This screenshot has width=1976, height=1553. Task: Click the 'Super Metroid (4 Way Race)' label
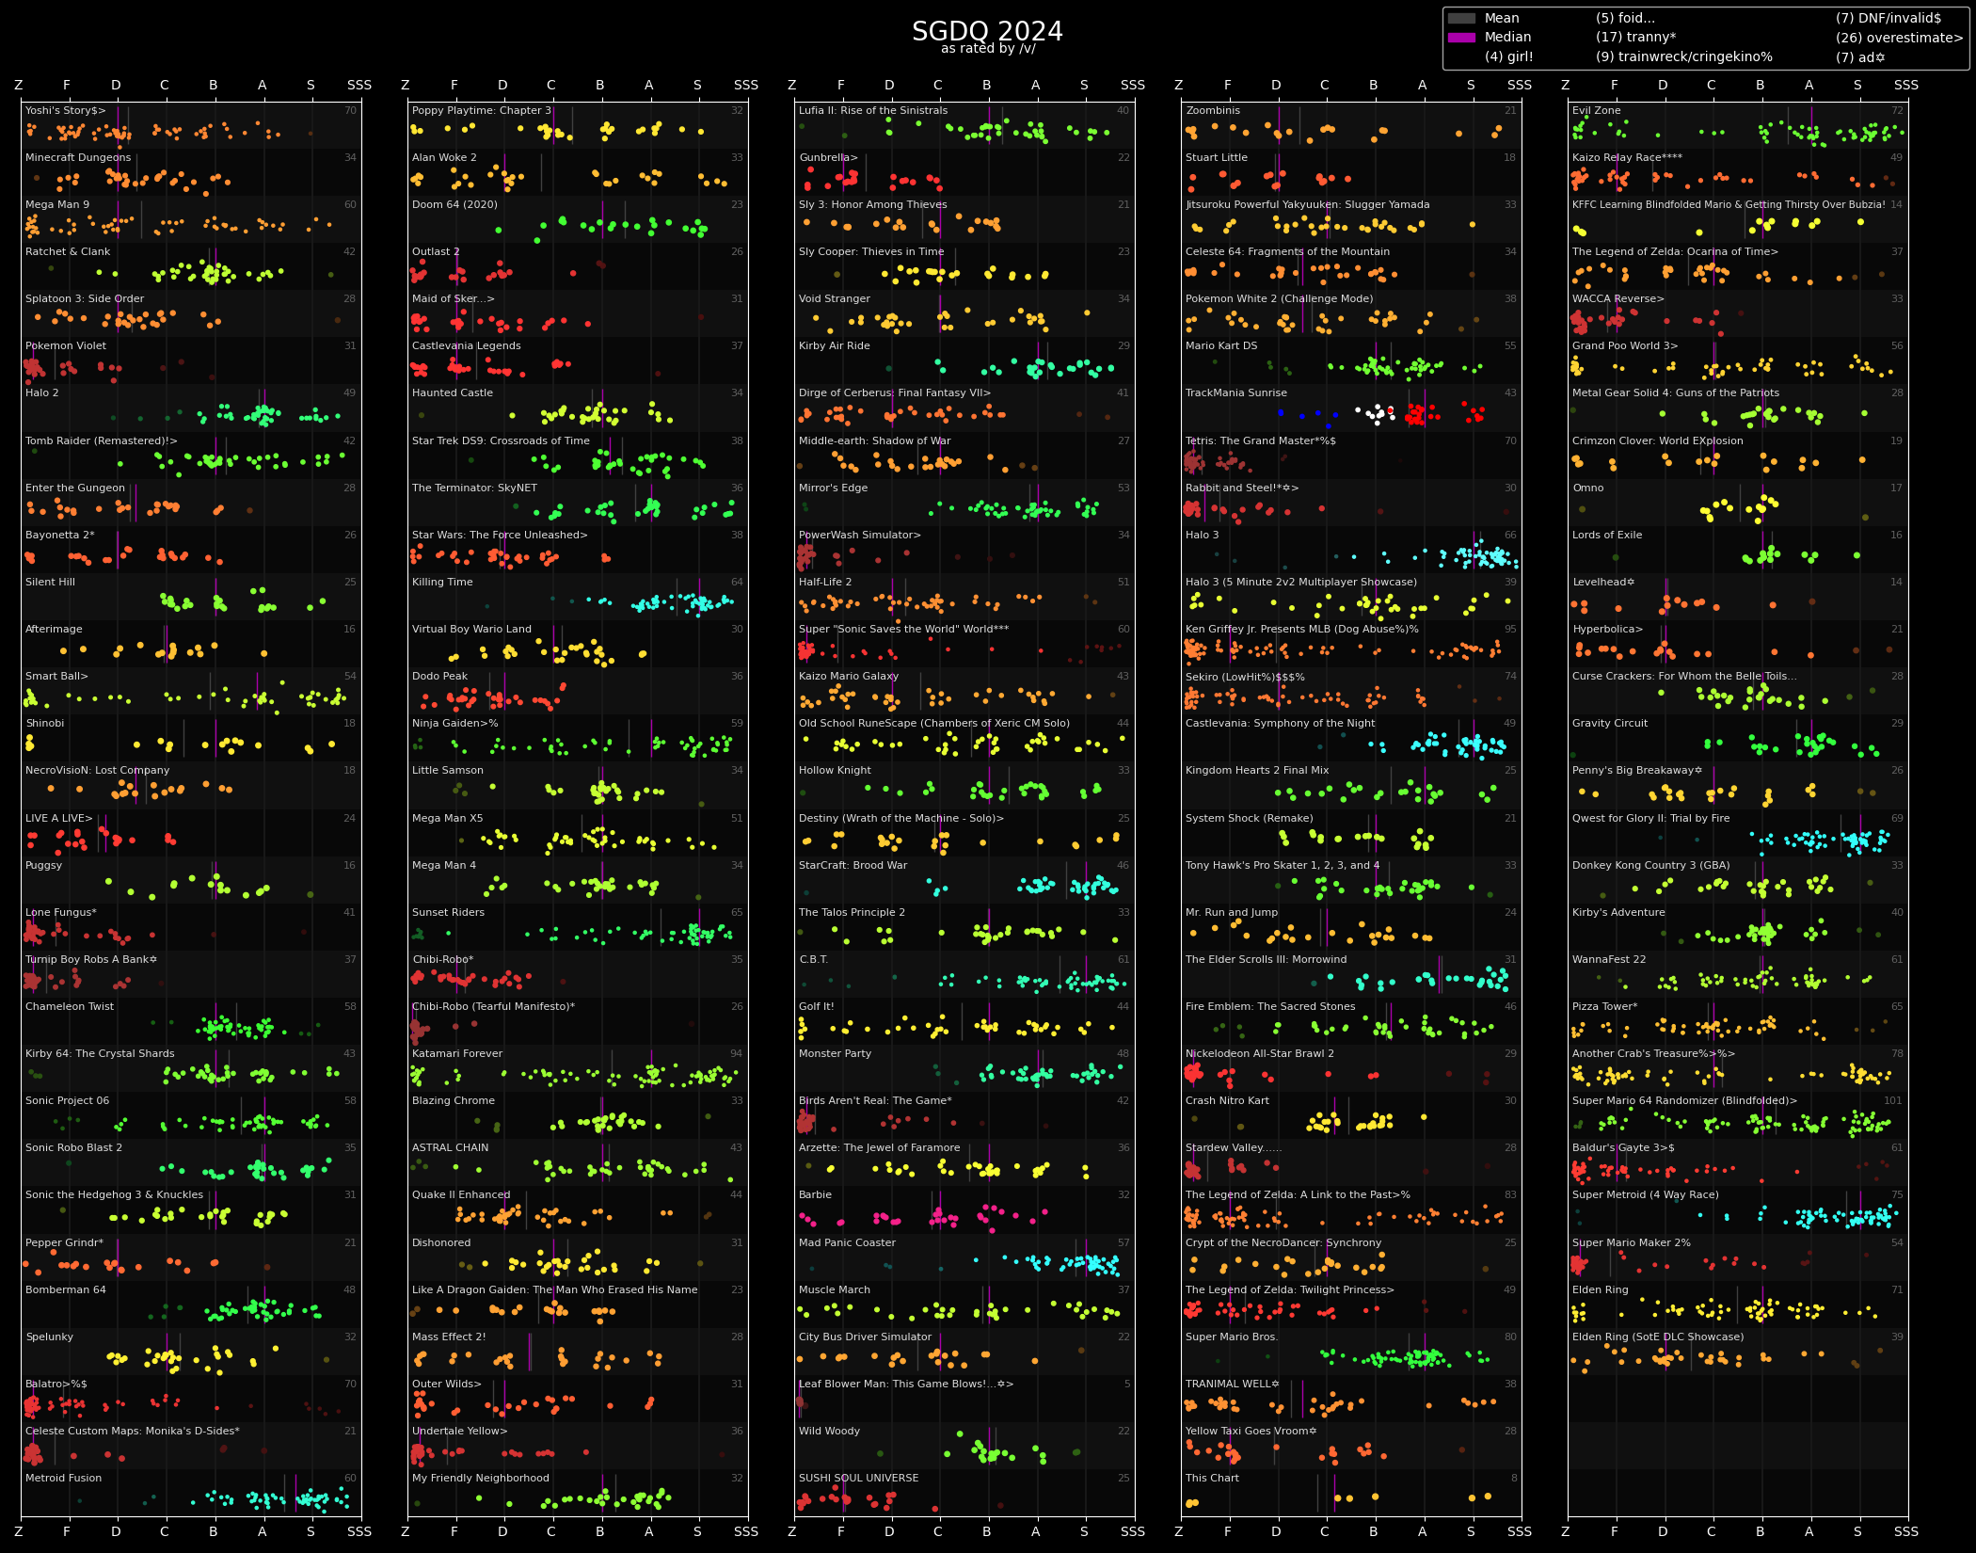coord(1646,1194)
